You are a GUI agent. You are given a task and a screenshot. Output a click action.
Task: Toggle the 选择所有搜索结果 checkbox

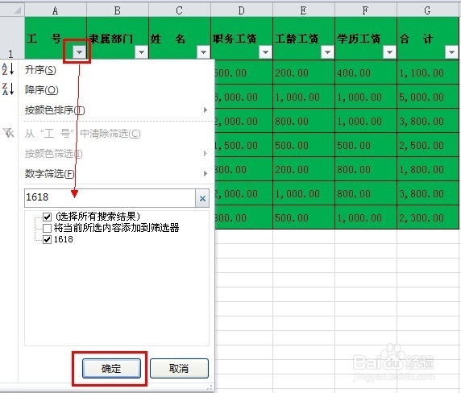pyautogui.click(x=47, y=217)
